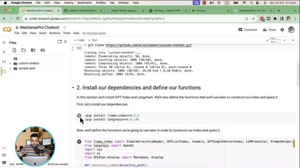Click the Share button

tap(270, 30)
